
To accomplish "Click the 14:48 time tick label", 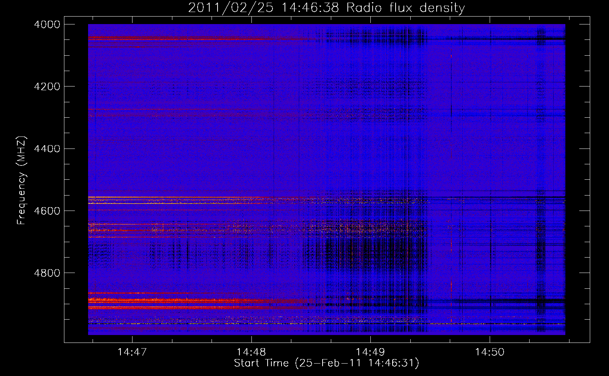I will (x=251, y=352).
